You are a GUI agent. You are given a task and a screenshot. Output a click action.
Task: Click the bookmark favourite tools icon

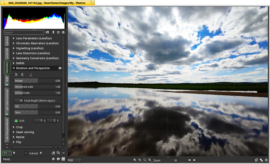(x=53, y=32)
